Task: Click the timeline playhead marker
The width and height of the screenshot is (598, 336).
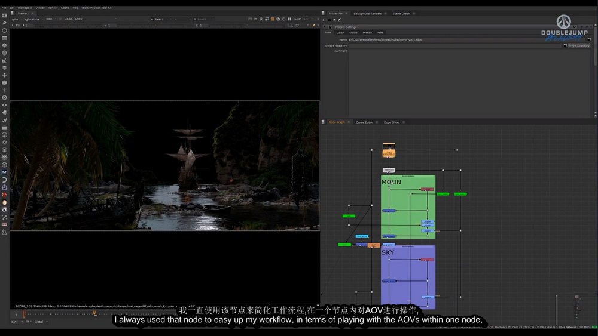Action: [x=24, y=313]
